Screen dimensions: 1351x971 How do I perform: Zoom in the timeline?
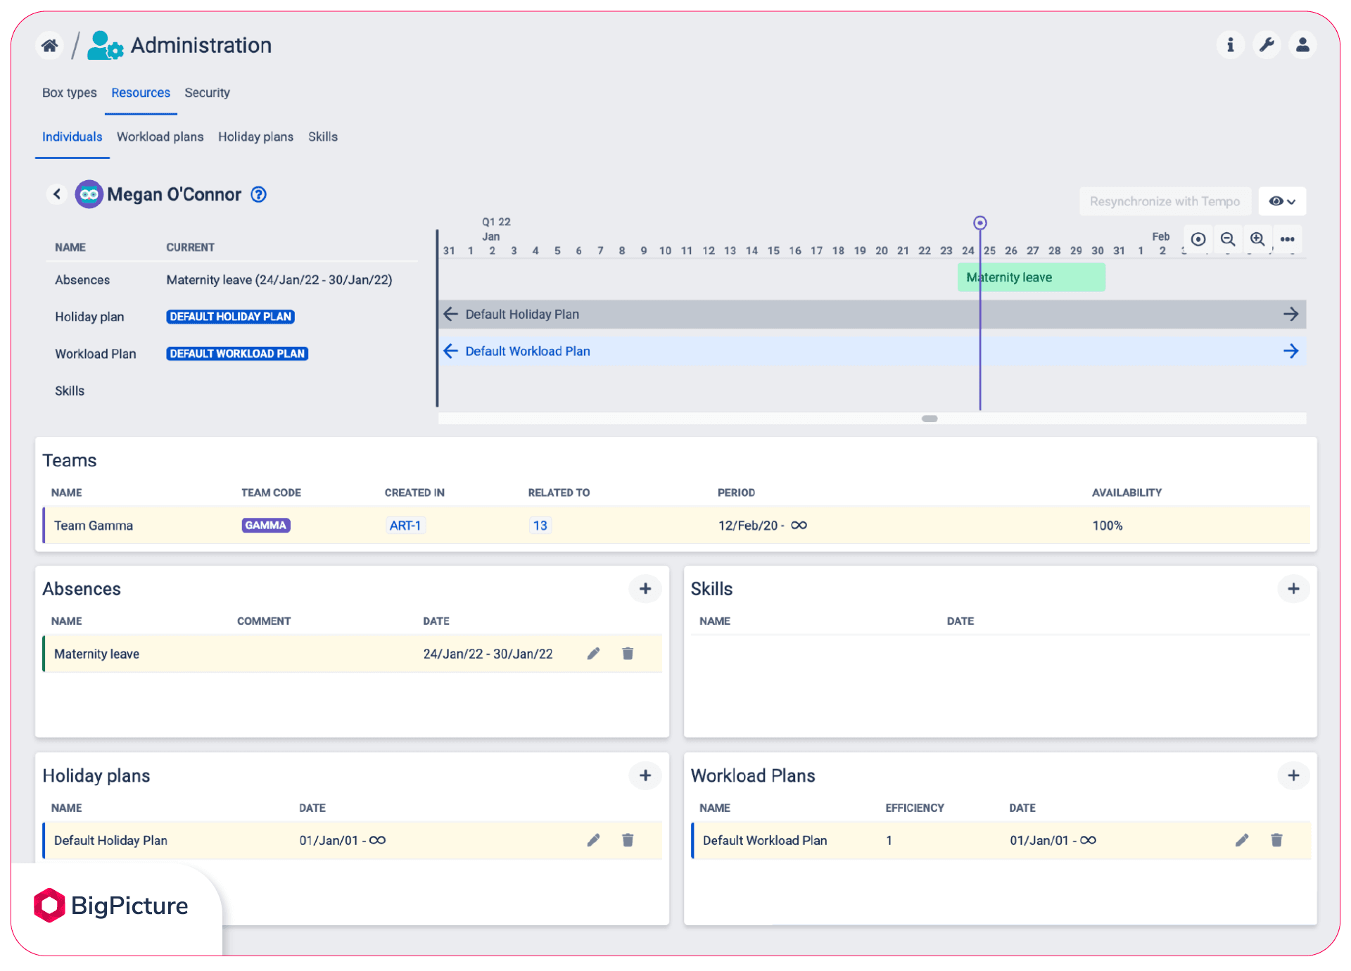coord(1257,239)
